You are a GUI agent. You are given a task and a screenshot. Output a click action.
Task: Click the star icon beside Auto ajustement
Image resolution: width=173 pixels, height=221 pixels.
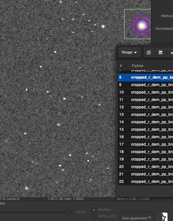[x=164, y=217]
